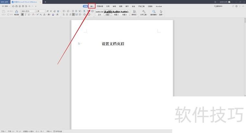The height and width of the screenshot is (133, 246).
Task: Click the Align left icon
Action: [x=64, y=15]
